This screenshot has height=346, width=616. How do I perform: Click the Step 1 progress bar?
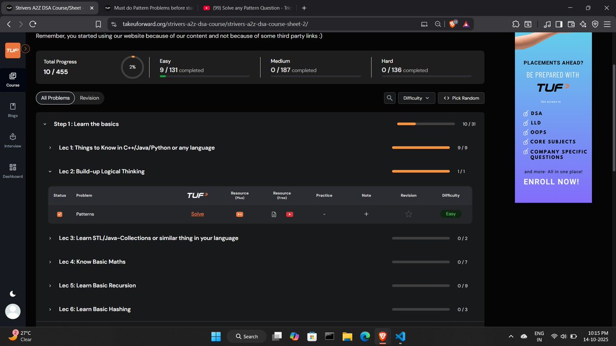pos(426,124)
